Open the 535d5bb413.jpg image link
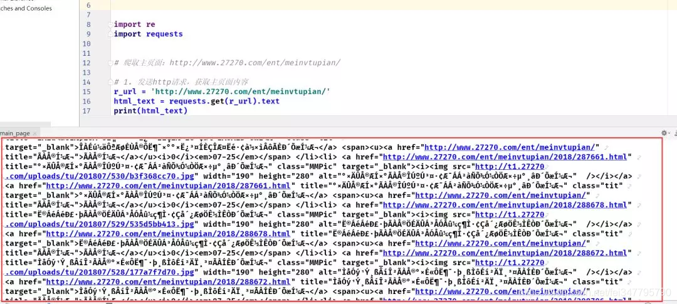This screenshot has height=304, width=677. point(101,224)
